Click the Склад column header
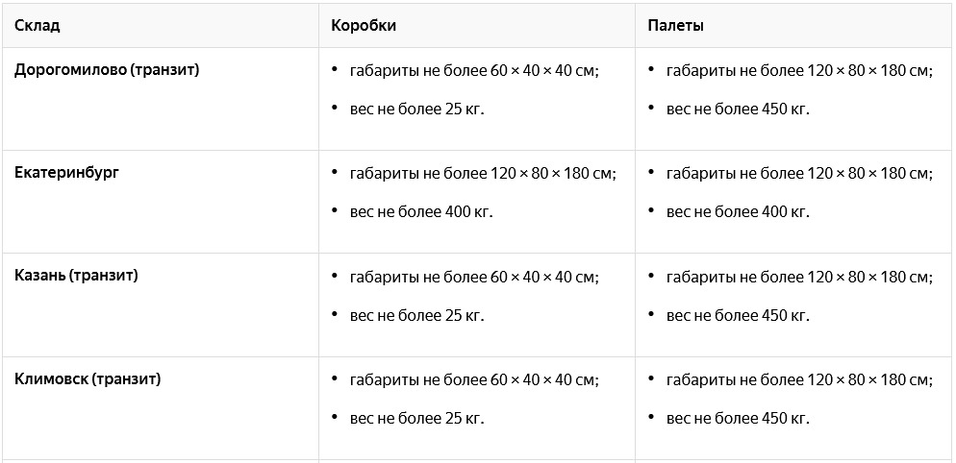 38,26
